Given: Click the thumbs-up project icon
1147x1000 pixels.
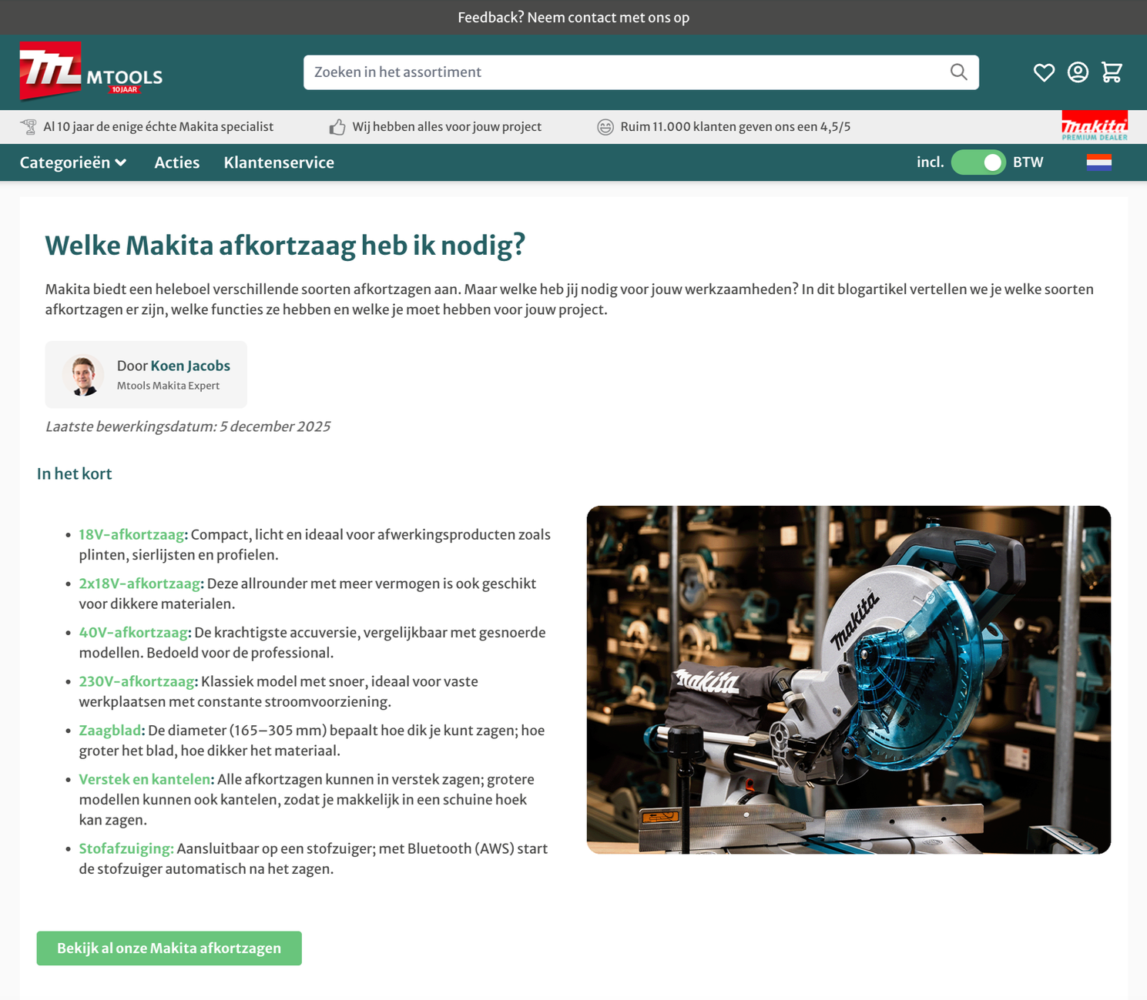Looking at the screenshot, I should [x=337, y=127].
